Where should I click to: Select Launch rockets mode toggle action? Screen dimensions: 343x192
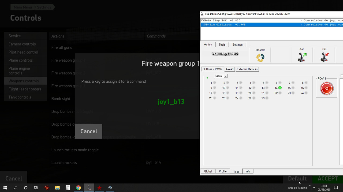pos(75,150)
